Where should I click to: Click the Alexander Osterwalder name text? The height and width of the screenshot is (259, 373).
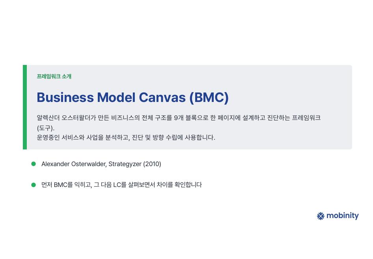coord(74,164)
